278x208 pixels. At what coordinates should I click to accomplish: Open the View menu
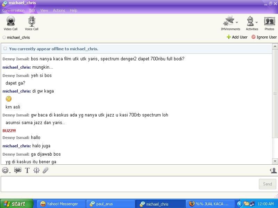[44, 10]
